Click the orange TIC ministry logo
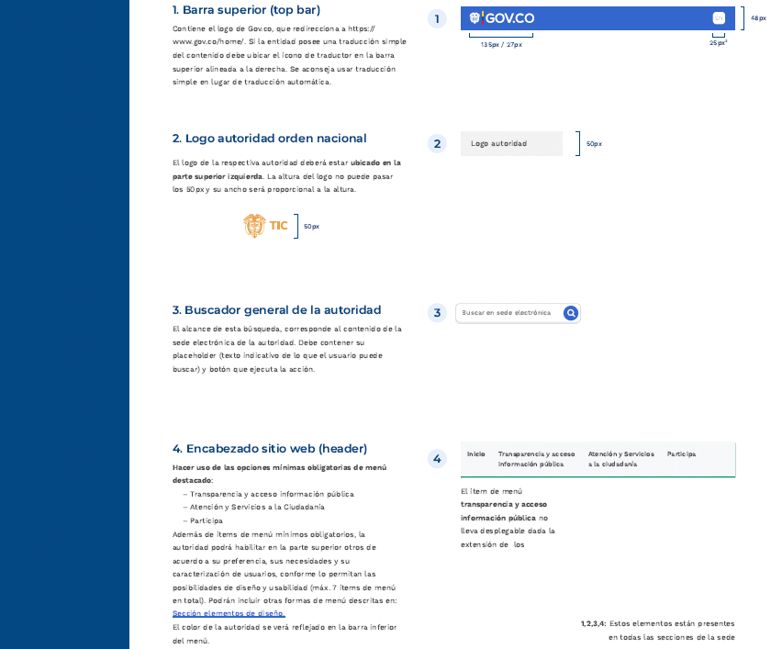Image resolution: width=771 pixels, height=649 pixels. [x=266, y=226]
